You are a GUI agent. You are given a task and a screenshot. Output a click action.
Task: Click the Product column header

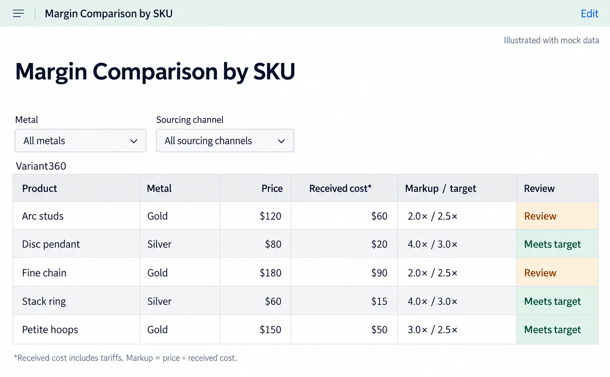pos(76,188)
